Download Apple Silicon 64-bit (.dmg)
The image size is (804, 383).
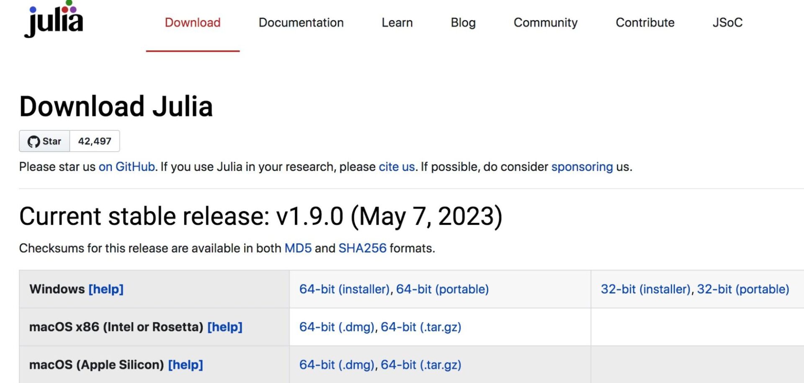[x=337, y=365]
